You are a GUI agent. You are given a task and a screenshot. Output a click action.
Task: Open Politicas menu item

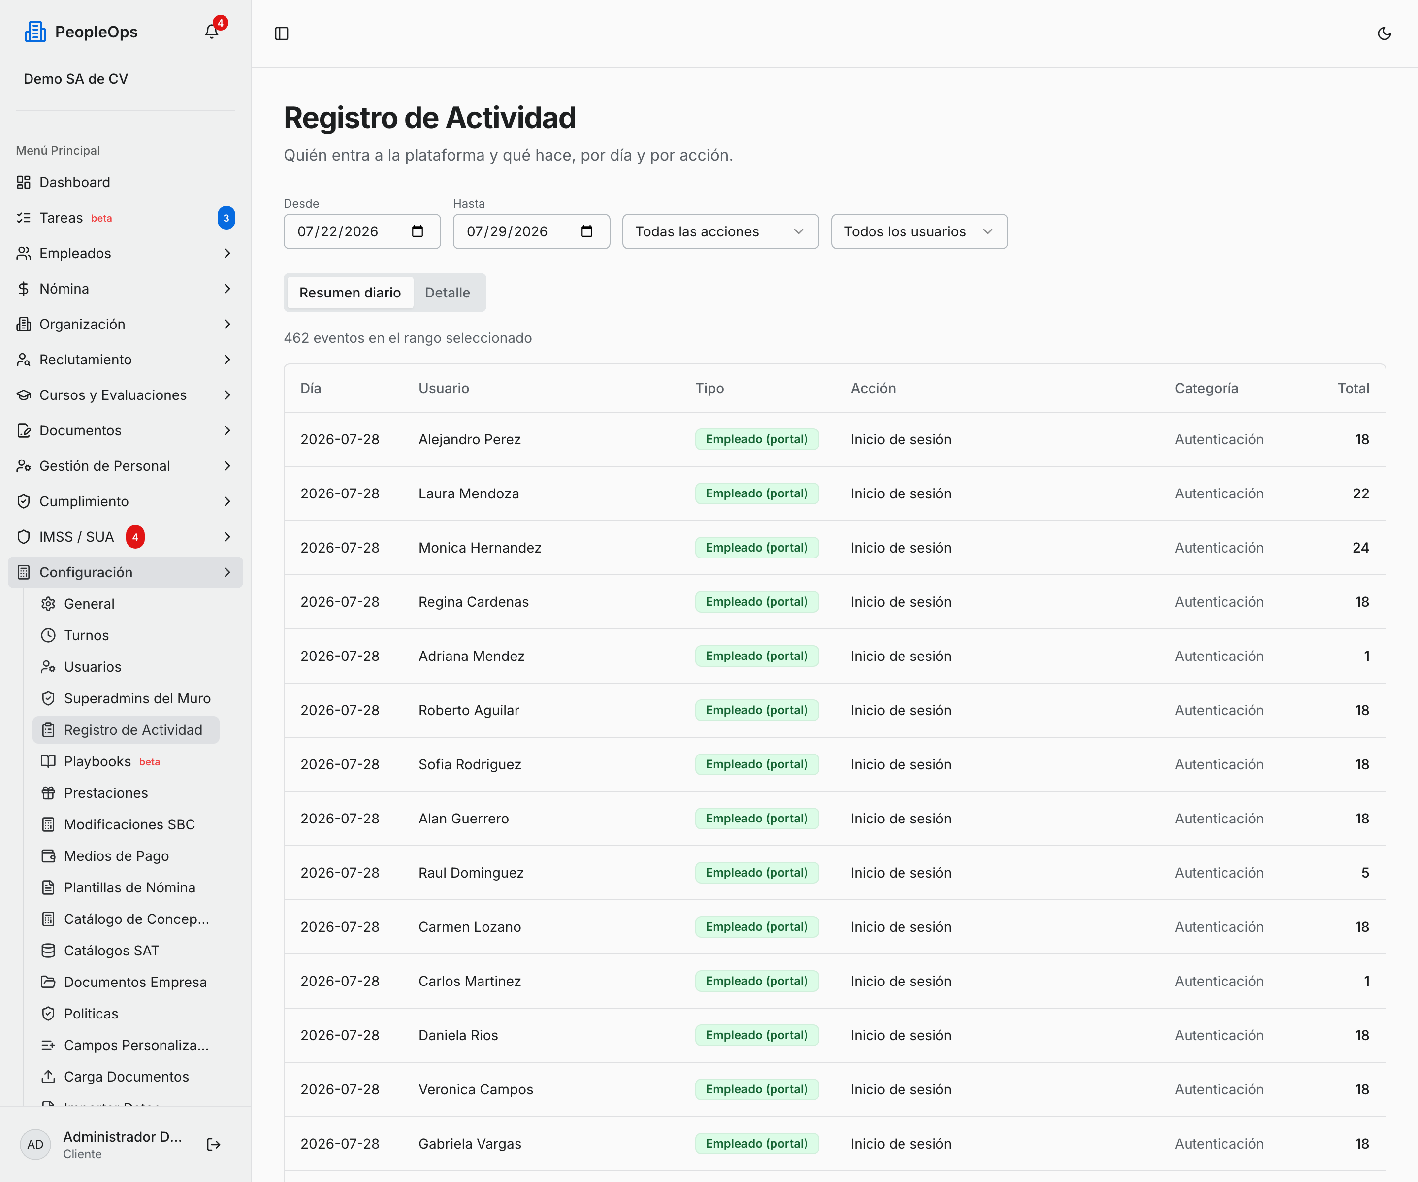pyautogui.click(x=126, y=1014)
